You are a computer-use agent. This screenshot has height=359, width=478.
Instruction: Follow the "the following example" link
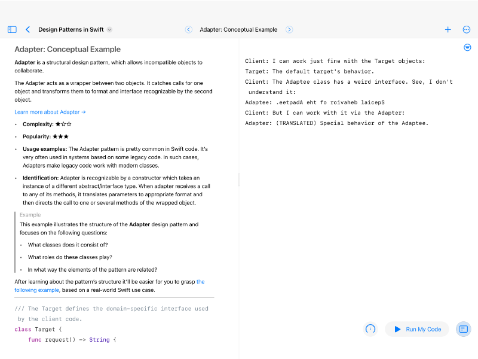pos(37,290)
